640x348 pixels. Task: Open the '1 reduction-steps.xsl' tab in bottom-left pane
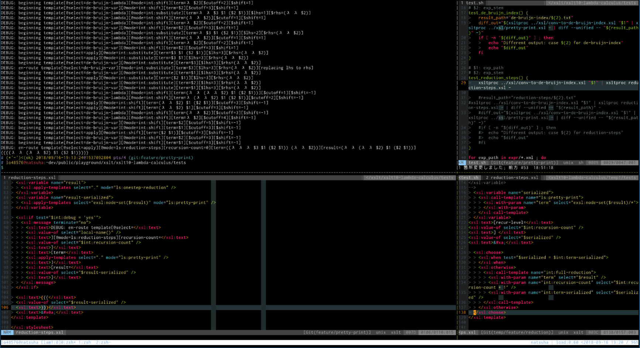coord(30,178)
